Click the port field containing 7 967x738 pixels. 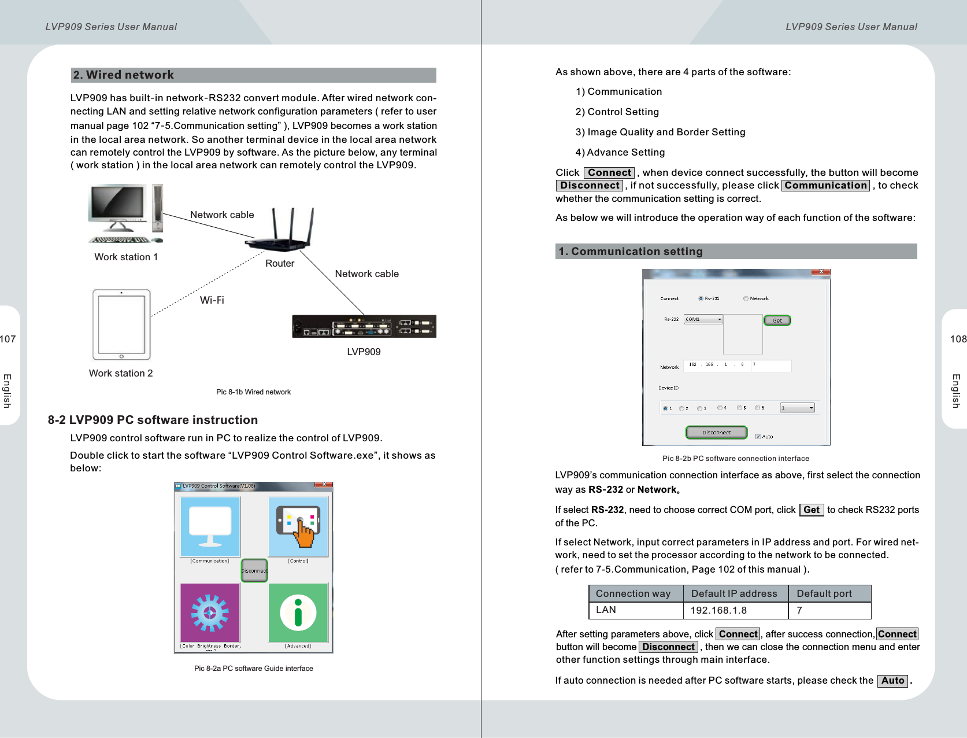tap(771, 365)
